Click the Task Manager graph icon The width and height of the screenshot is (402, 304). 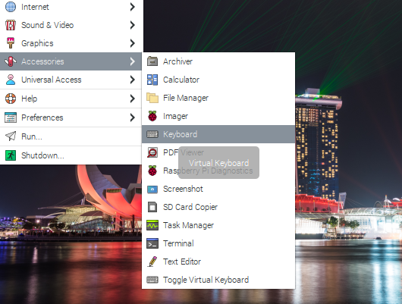(x=152, y=225)
